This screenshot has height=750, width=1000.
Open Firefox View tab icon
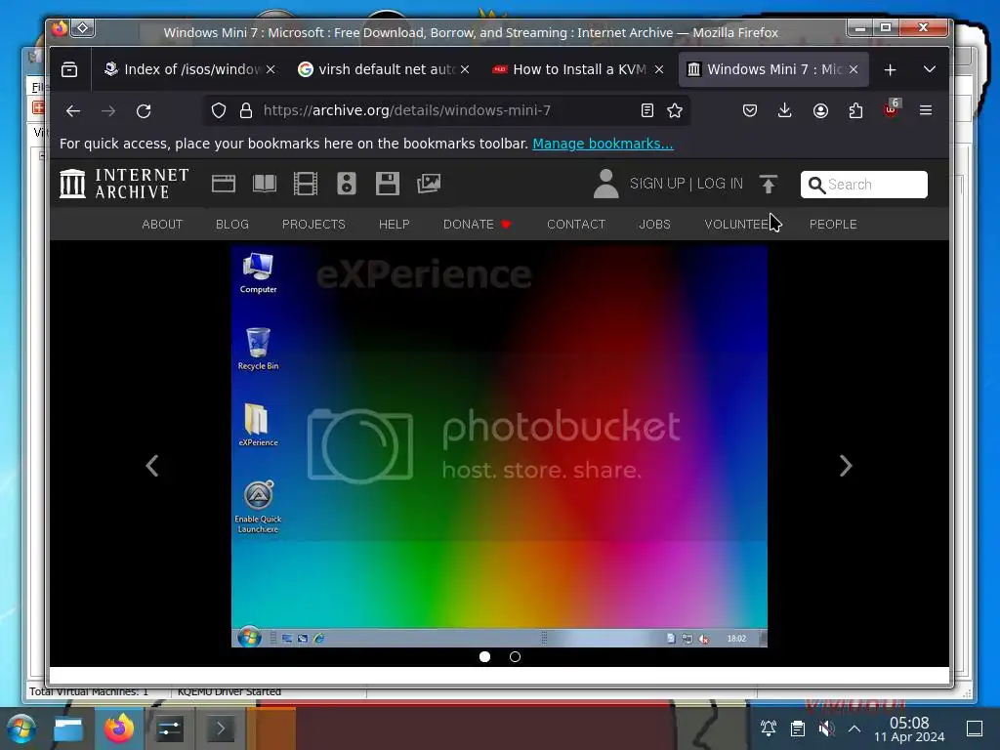[x=69, y=69]
